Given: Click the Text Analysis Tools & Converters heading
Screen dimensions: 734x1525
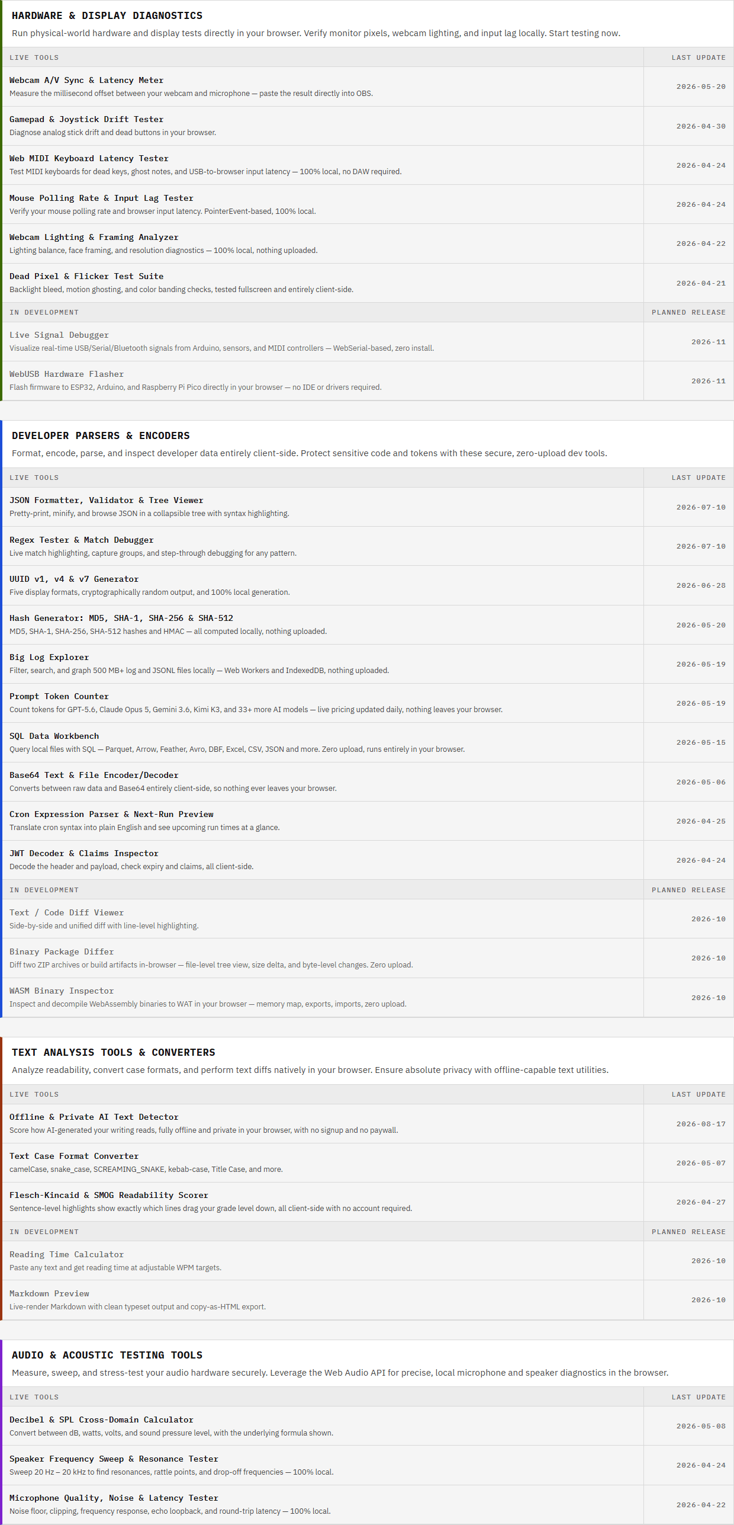Looking at the screenshot, I should point(114,1053).
